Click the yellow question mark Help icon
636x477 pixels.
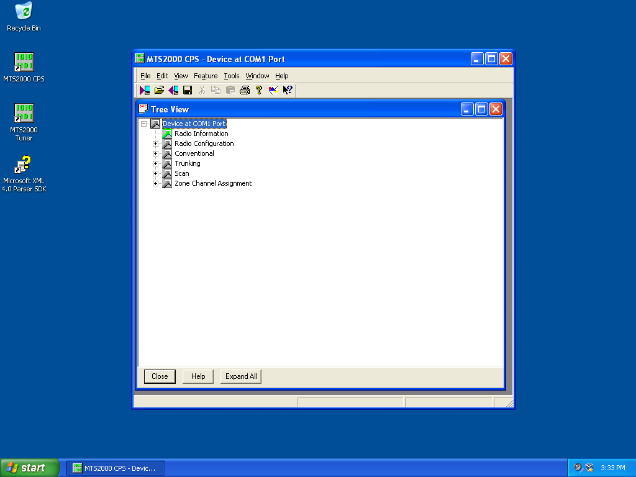click(259, 90)
